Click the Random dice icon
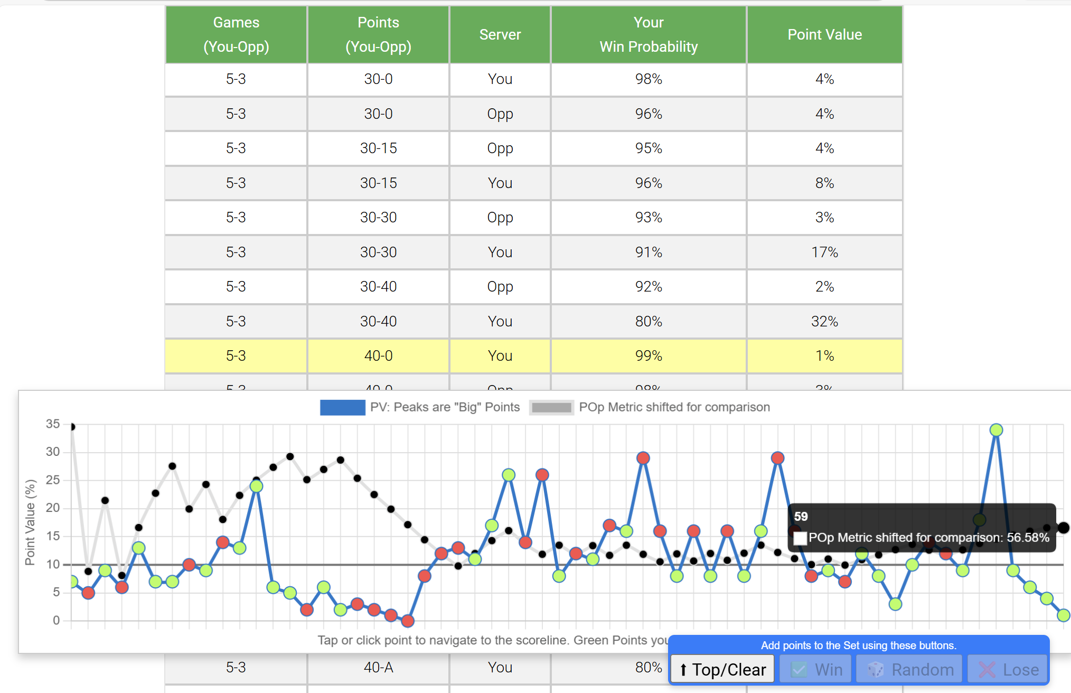1071x693 pixels. coord(876,670)
